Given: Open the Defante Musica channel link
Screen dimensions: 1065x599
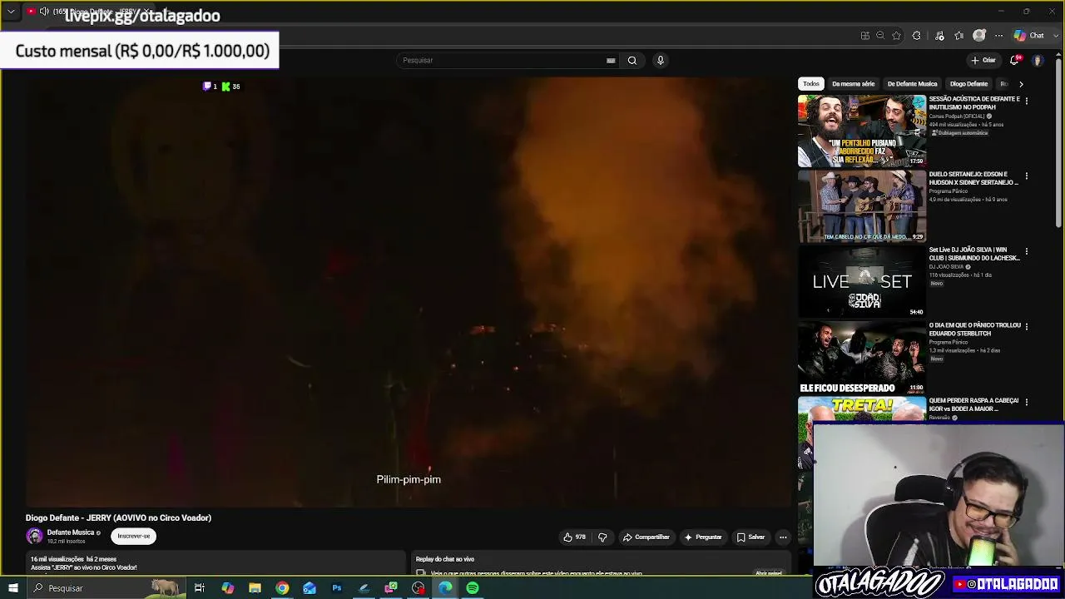Looking at the screenshot, I should tap(71, 532).
